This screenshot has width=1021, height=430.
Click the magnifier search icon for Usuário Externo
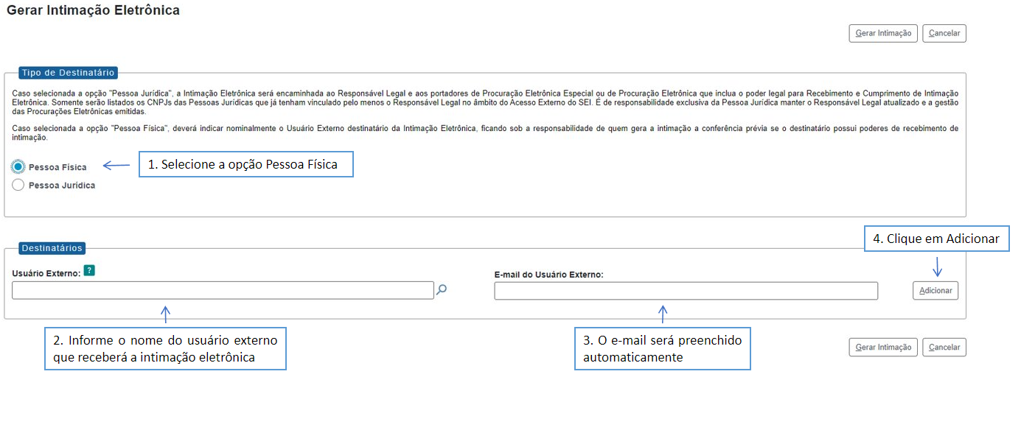pyautogui.click(x=442, y=290)
